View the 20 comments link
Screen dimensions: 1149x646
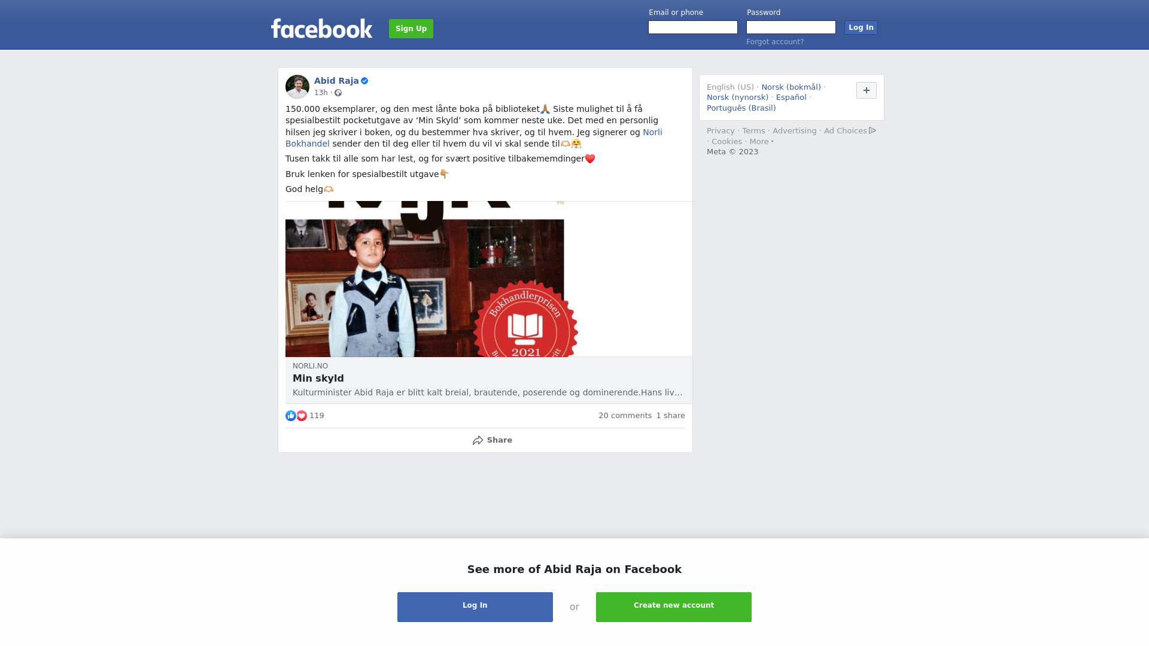625,416
